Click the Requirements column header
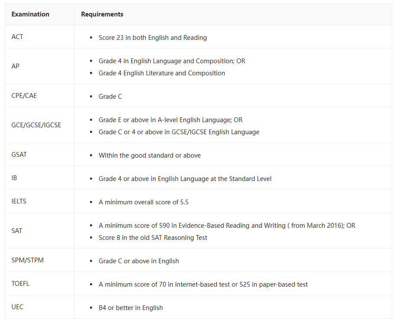Screen dimensions: 397x323 [102, 14]
